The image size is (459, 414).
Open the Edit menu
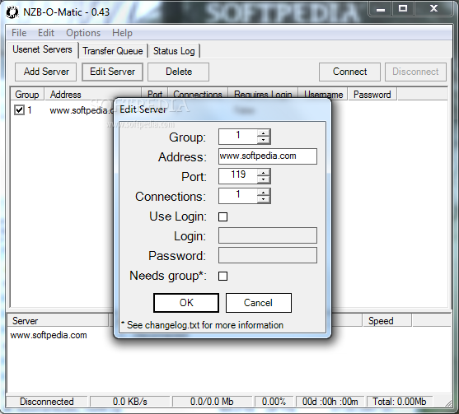[46, 33]
